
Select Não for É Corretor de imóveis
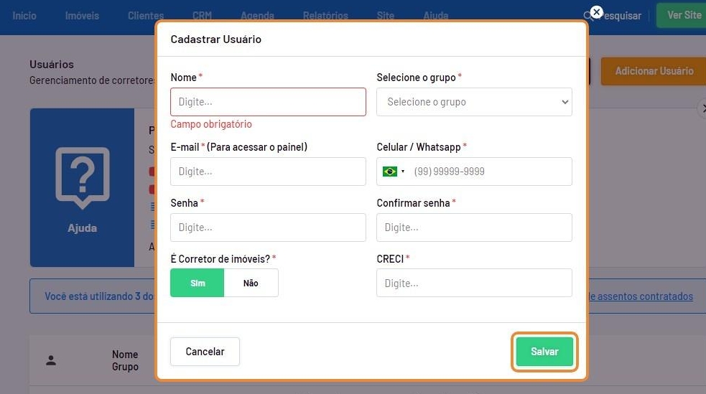point(251,283)
